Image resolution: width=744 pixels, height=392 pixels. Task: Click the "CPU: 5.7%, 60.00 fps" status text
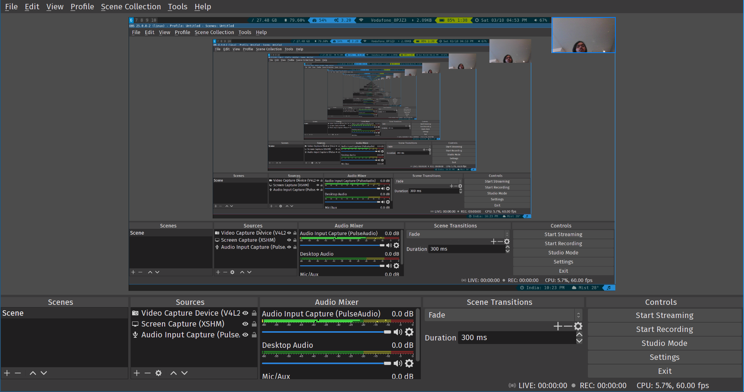(x=673, y=385)
